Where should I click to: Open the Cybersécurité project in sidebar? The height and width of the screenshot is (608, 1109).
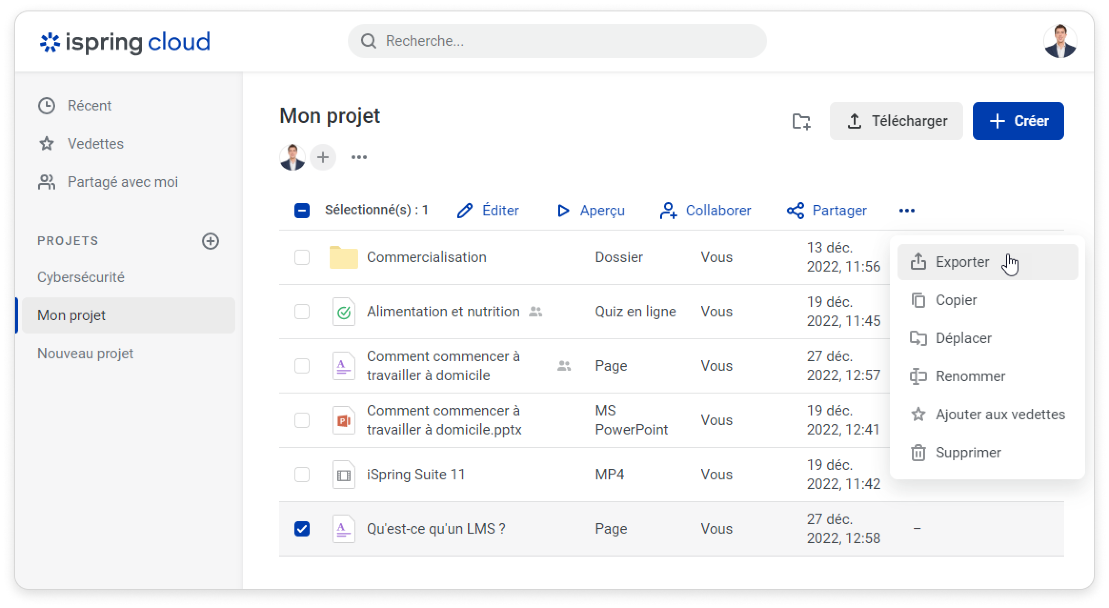click(81, 277)
